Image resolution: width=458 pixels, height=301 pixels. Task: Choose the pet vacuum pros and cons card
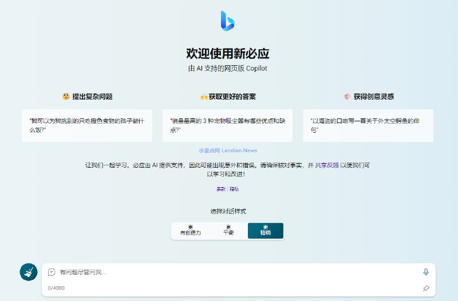(227, 125)
